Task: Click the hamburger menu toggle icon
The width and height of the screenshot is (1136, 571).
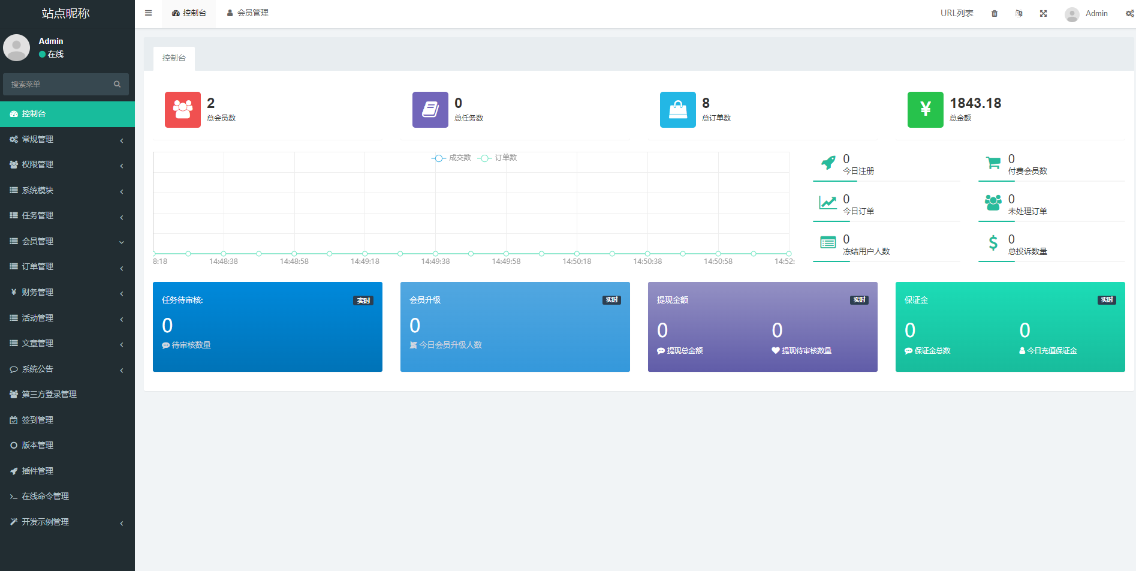Action: (x=148, y=13)
